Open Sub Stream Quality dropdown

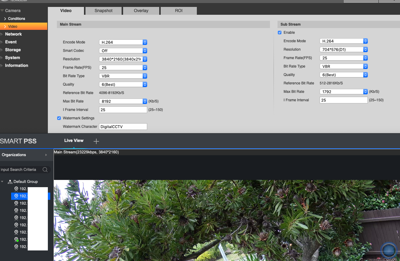(344, 75)
